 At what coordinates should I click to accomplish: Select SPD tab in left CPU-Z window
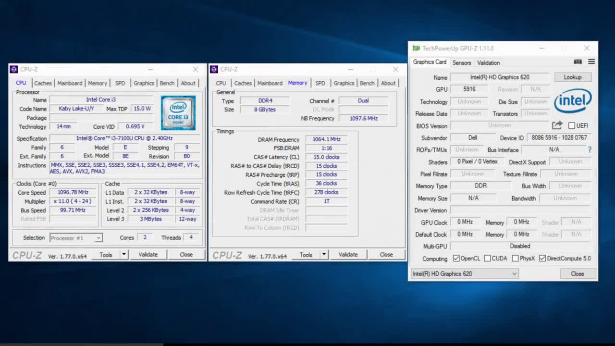[120, 83]
